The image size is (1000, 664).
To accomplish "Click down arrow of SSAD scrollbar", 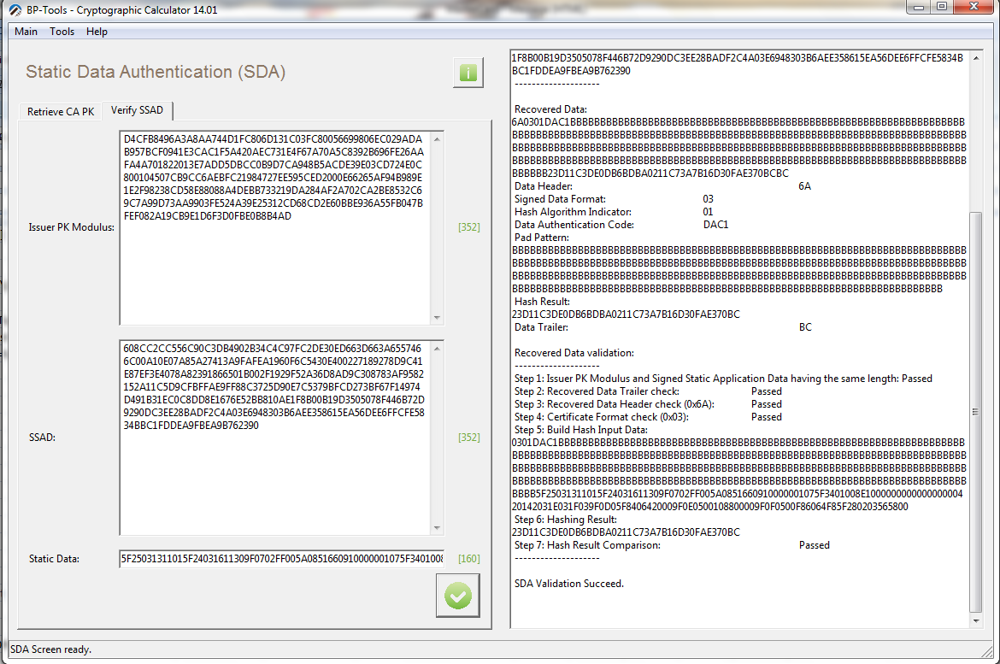I will coord(437,527).
